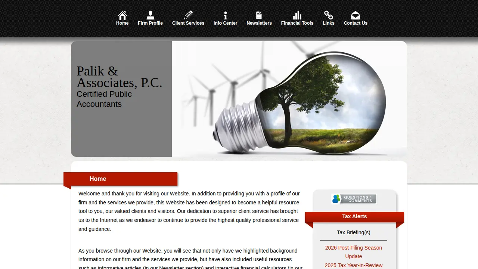Click the Certified Public Accountants tagline
The width and height of the screenshot is (478, 269).
click(x=104, y=99)
